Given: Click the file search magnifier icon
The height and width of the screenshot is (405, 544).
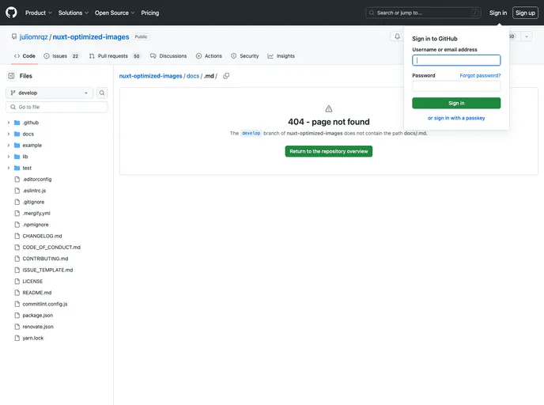Looking at the screenshot, I should 102,93.
